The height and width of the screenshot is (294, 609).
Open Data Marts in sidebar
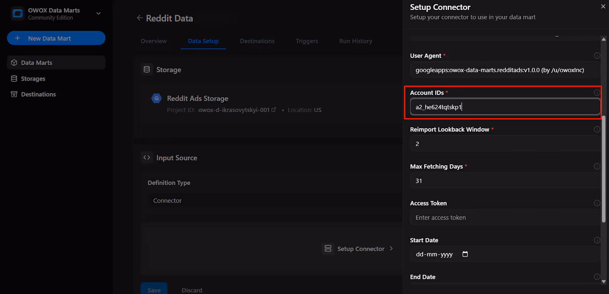point(56,63)
